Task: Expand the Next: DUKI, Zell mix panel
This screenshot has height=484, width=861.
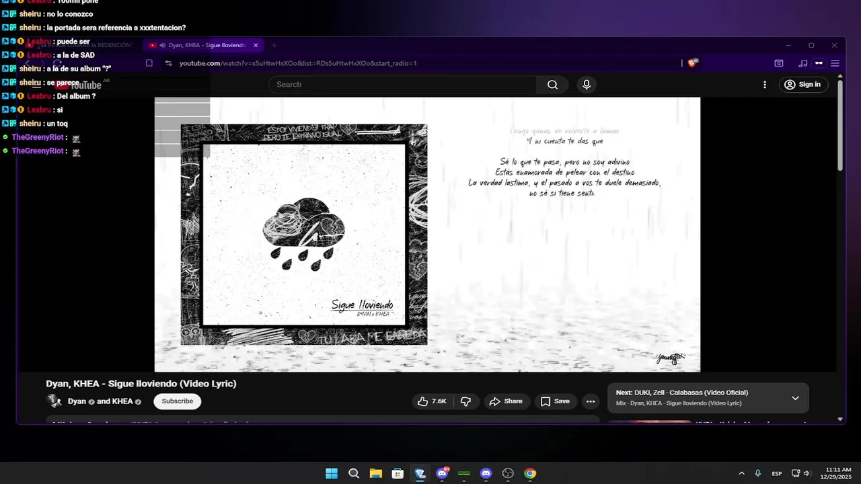Action: coord(795,398)
